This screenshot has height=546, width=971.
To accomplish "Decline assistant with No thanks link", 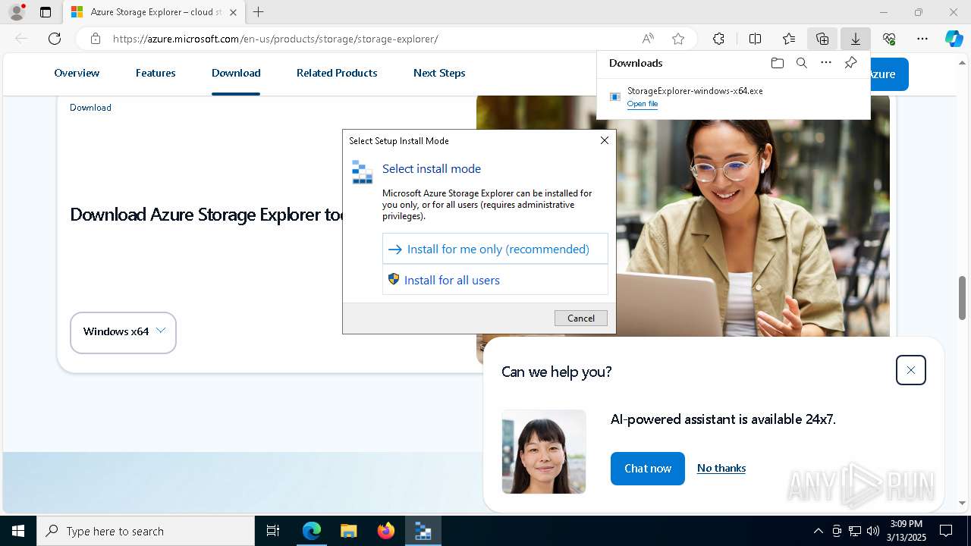I will coord(721,468).
